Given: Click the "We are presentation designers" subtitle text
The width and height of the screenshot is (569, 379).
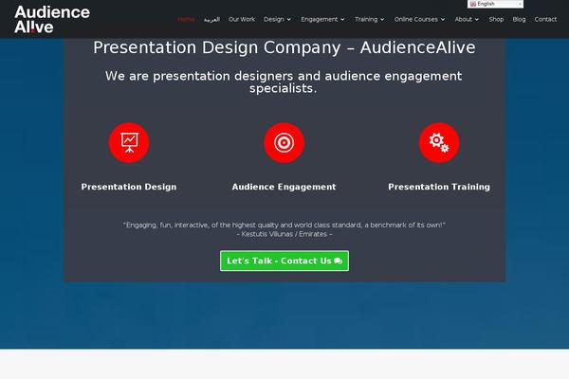Looking at the screenshot, I should tap(284, 82).
